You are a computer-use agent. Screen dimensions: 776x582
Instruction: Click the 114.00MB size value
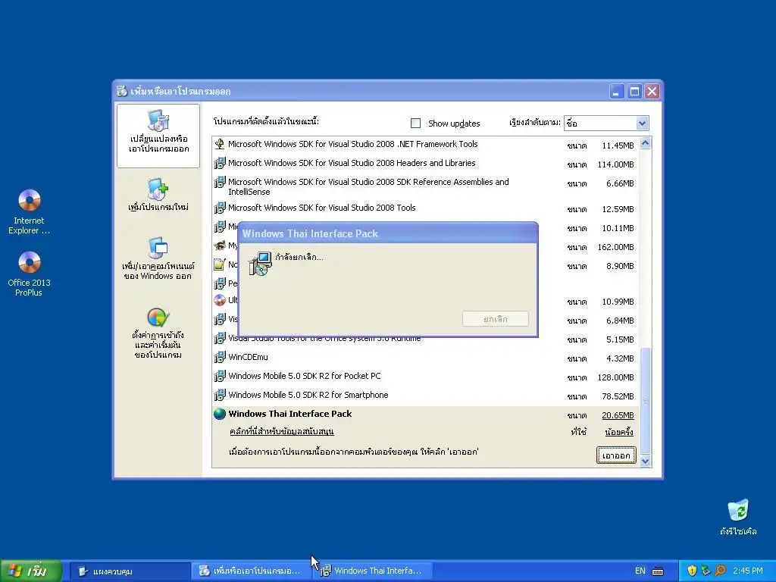615,164
